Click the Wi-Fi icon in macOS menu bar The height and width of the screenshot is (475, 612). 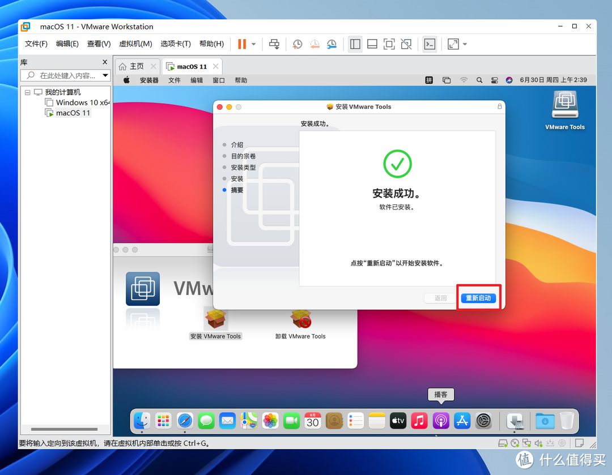tap(464, 80)
